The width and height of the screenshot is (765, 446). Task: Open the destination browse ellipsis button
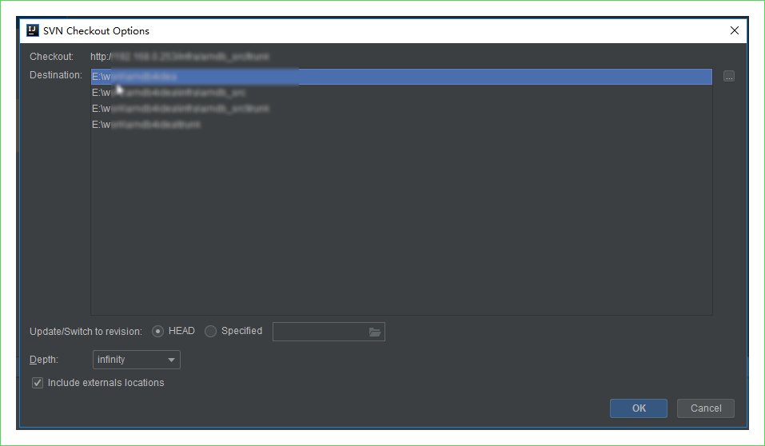tap(729, 77)
